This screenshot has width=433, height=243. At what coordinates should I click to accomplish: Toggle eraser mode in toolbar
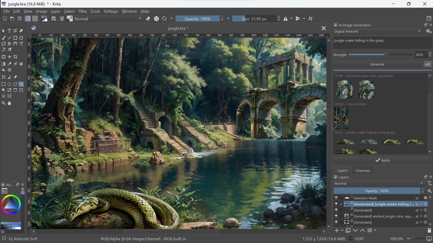click(x=148, y=19)
